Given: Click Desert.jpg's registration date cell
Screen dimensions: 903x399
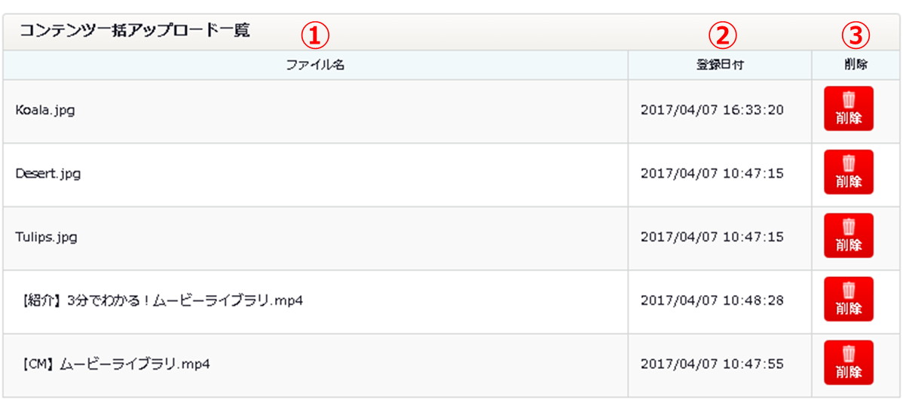Looking at the screenshot, I should [712, 174].
